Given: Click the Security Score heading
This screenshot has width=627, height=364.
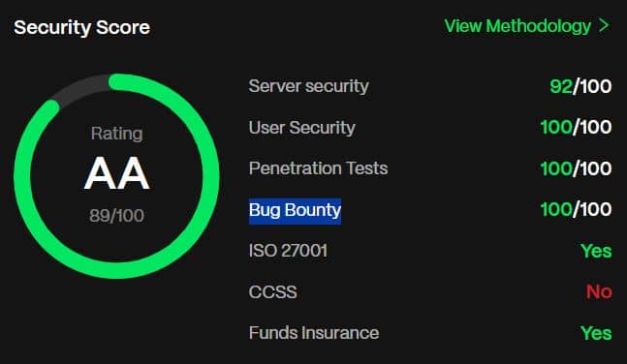Looking at the screenshot, I should [82, 28].
